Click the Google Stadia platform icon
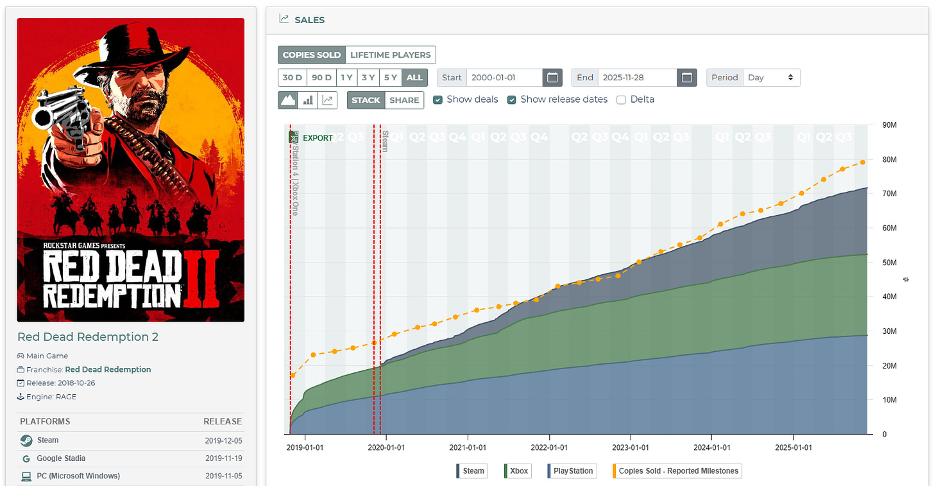Screen dimensions: 934x486 coord(26,458)
